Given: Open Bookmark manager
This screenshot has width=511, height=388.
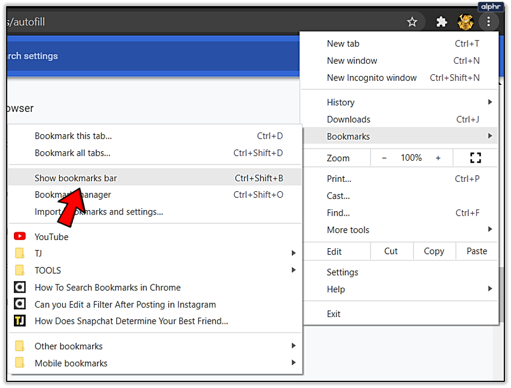Looking at the screenshot, I should click(x=155, y=195).
